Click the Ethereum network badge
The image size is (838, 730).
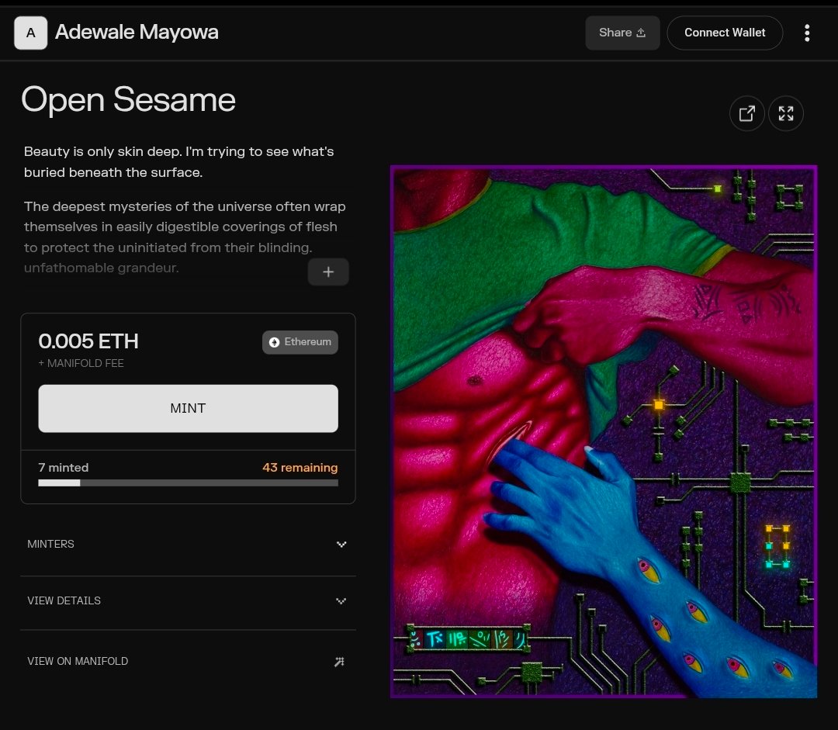point(300,342)
